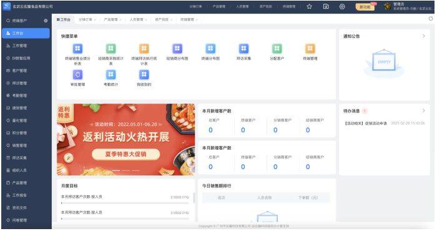
Task: Click the 人员名称 column header in ranking table
Action: pos(264,198)
